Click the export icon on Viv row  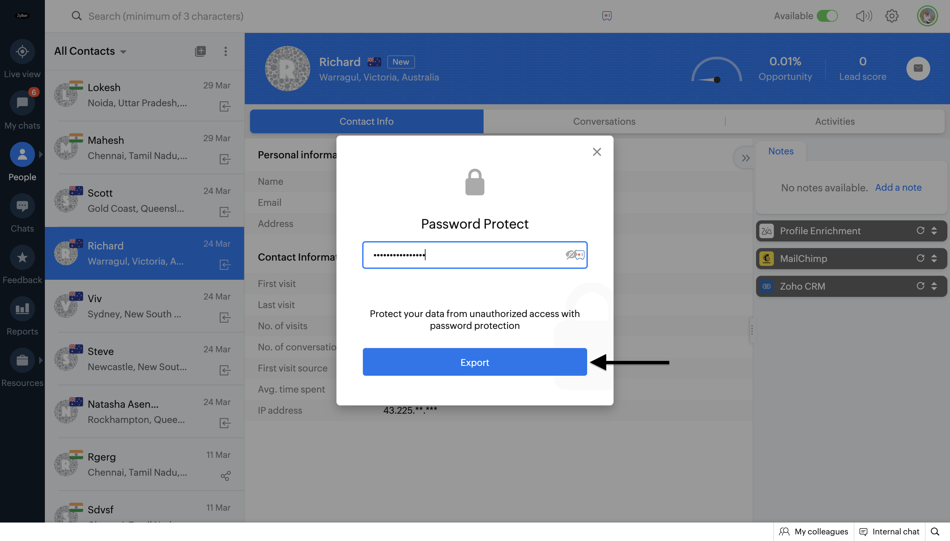[x=225, y=318]
